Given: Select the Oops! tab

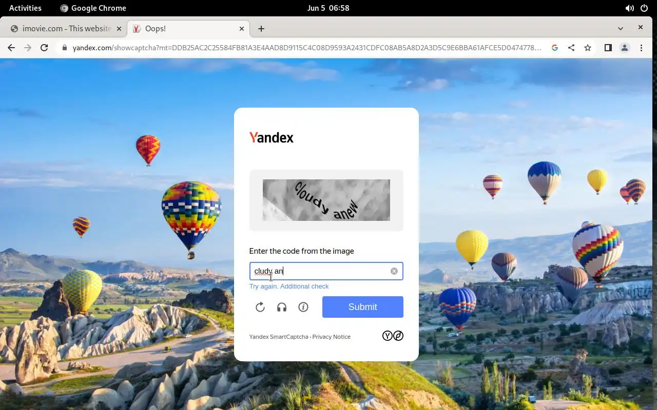Looking at the screenshot, I should 188,29.
